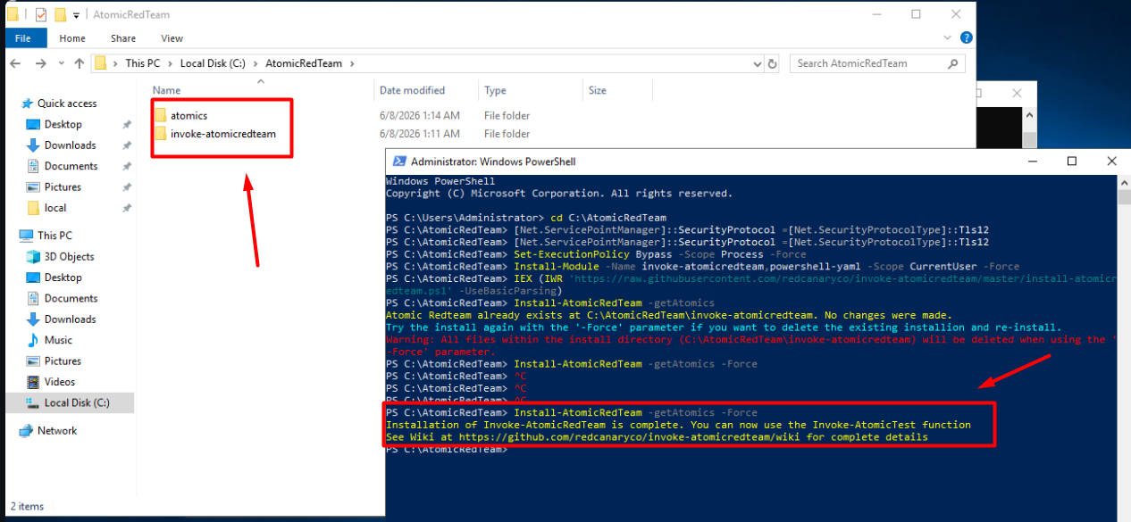Click the Back navigation arrow
1131x522 pixels.
coord(17,63)
